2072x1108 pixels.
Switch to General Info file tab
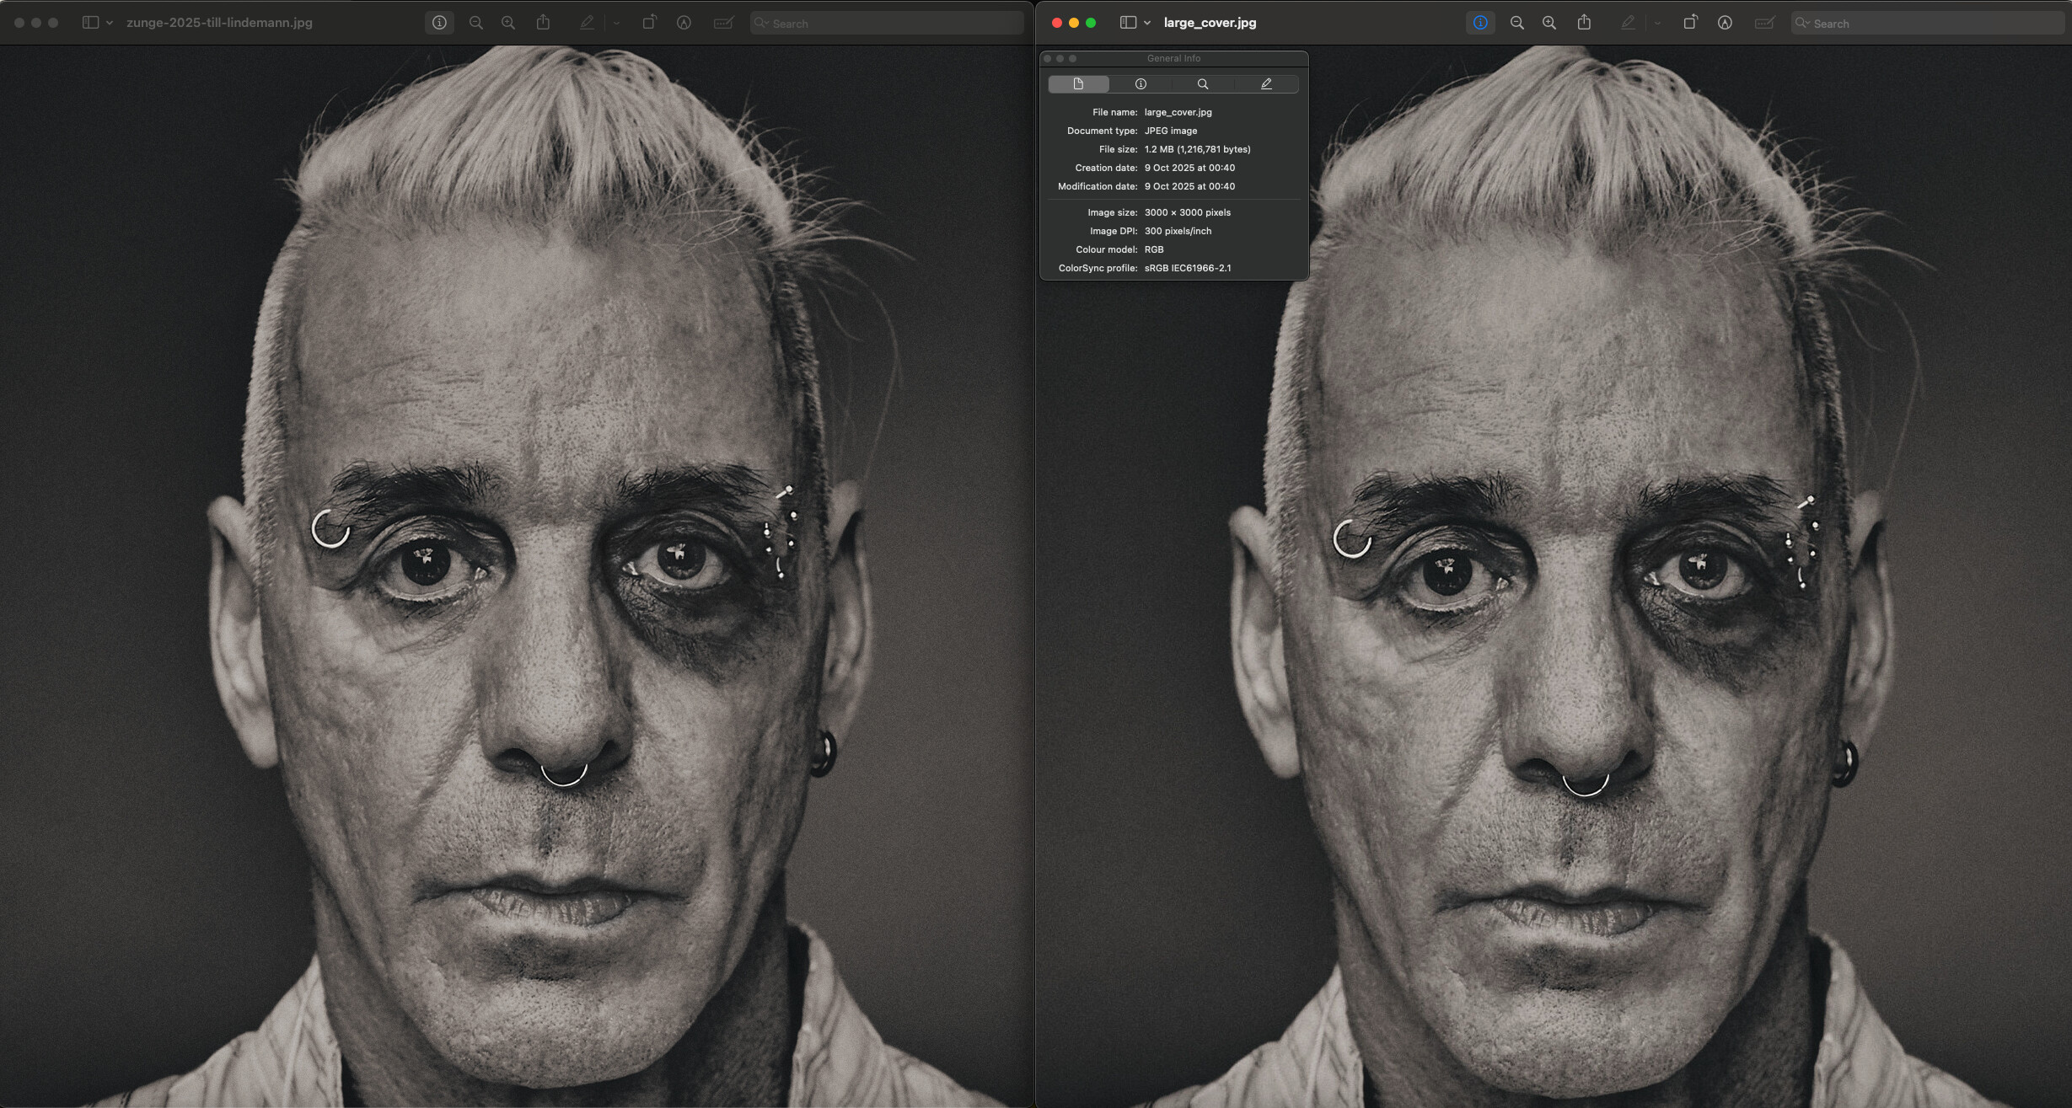(x=1078, y=83)
